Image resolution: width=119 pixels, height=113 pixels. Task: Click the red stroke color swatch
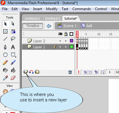(12, 112)
